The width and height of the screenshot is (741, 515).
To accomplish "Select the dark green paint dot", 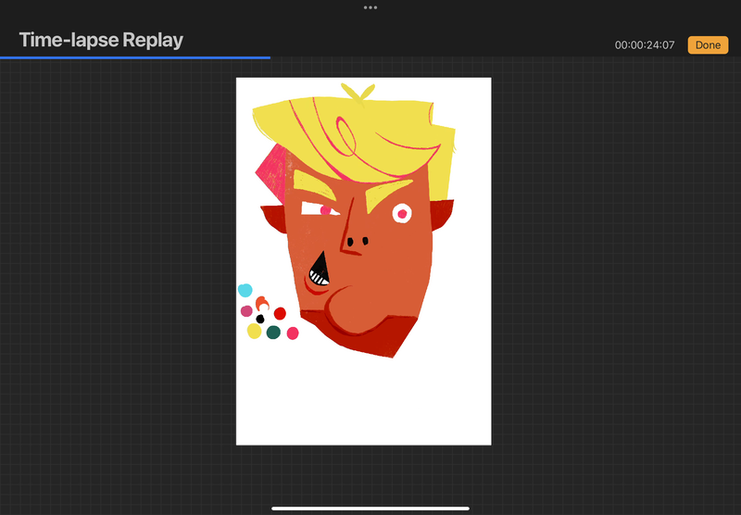I will pyautogui.click(x=273, y=332).
